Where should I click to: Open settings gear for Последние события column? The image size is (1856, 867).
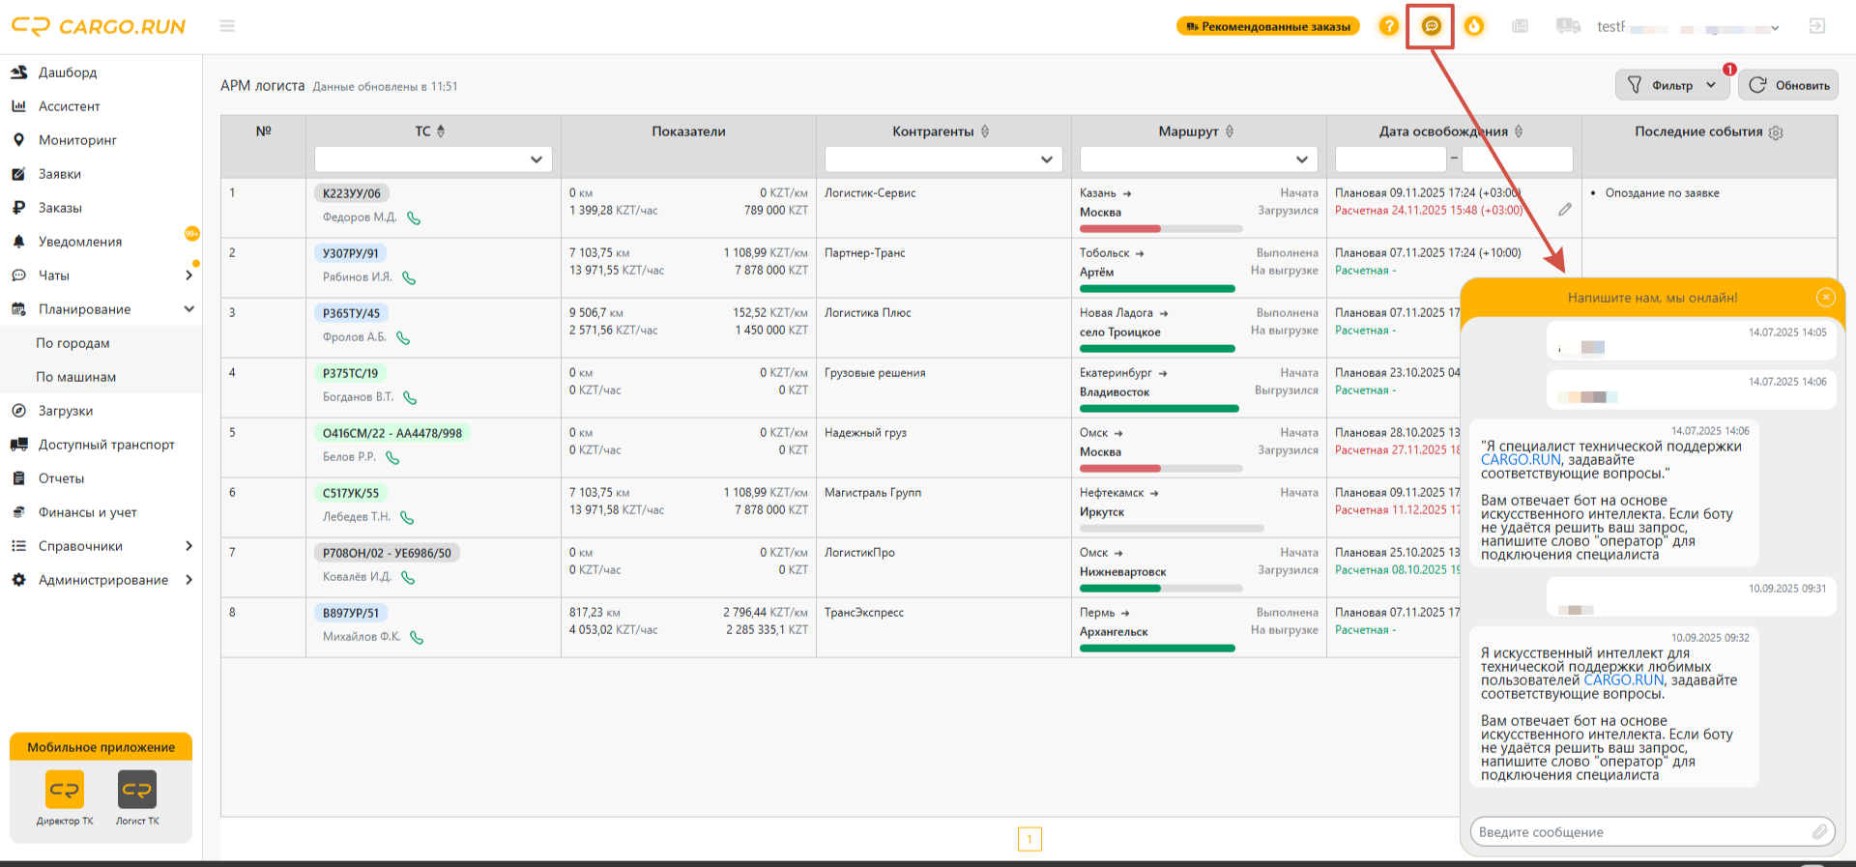click(1776, 132)
